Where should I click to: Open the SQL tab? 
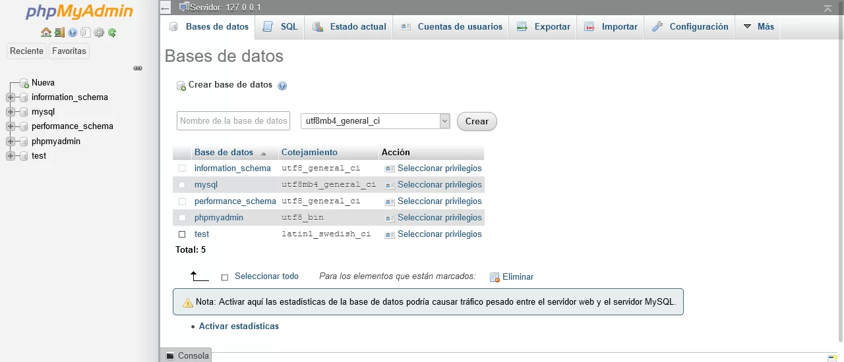point(280,27)
